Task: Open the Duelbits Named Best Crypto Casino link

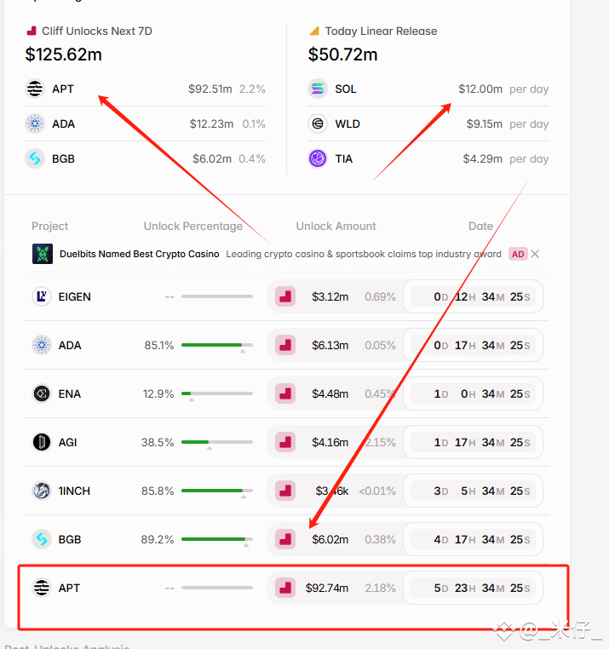Action: (139, 254)
